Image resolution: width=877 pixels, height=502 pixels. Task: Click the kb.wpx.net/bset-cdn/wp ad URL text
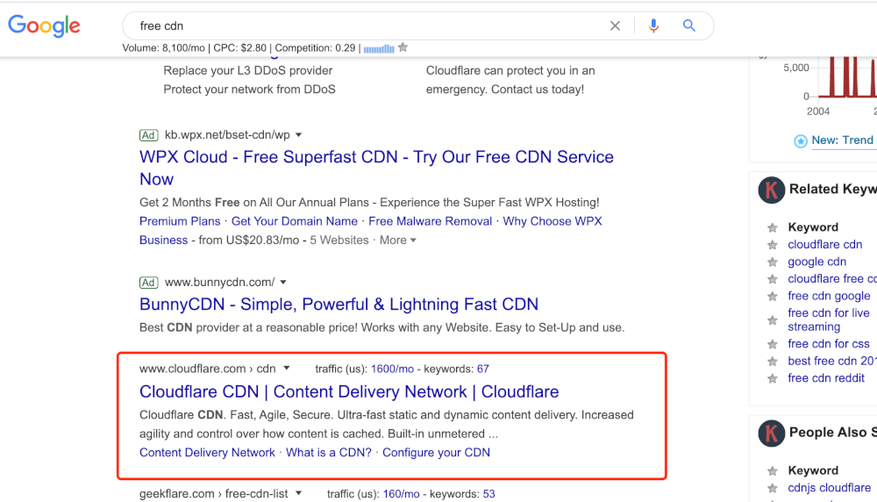[x=227, y=135]
